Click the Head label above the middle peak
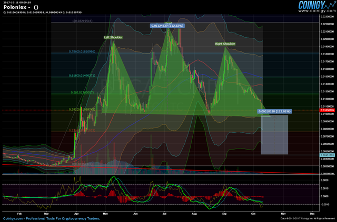 coord(167,23)
